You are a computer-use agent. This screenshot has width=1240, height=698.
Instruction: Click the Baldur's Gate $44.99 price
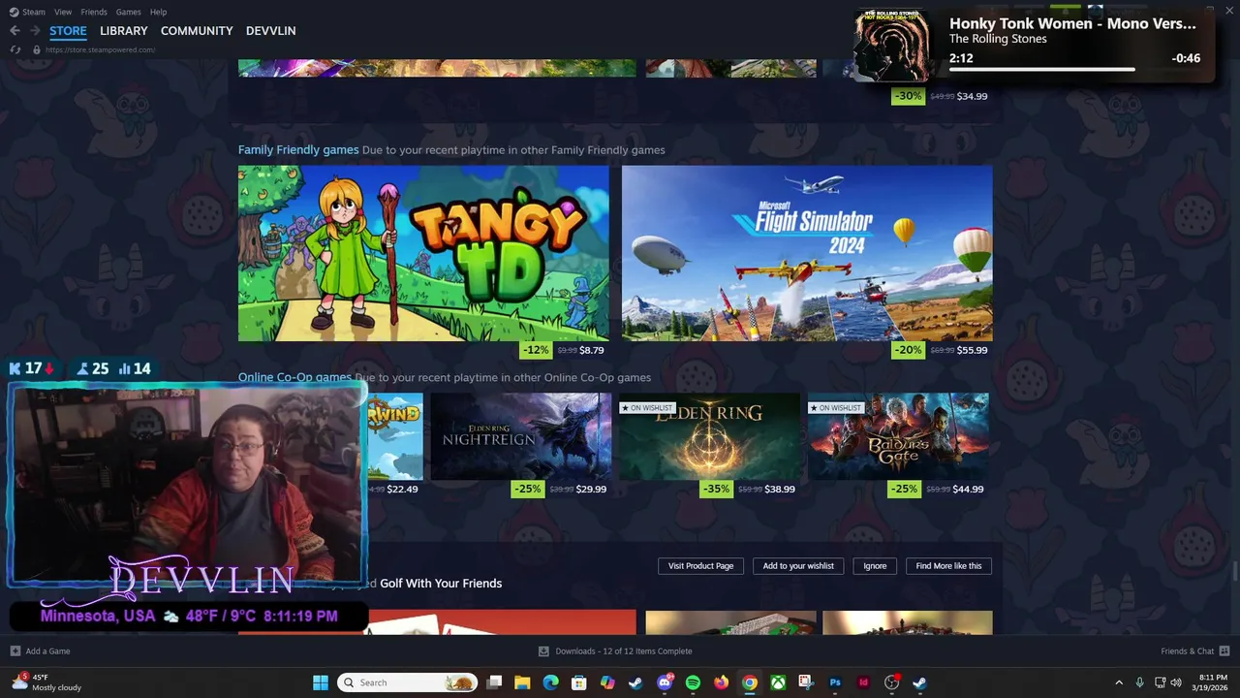pos(968,490)
